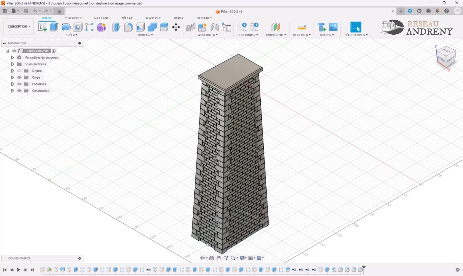
Task: Toggle visibility of Pilier 200-2 v9 root
Action: (14, 51)
